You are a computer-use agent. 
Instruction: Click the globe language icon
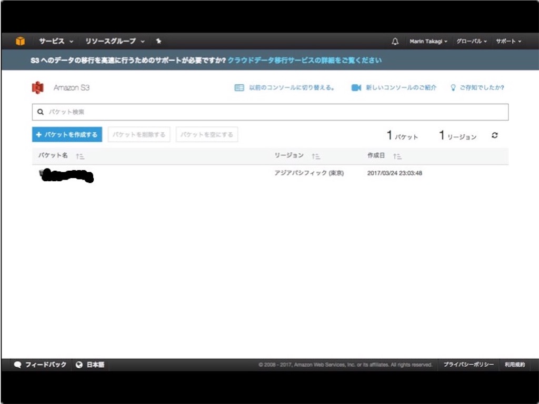(79, 365)
